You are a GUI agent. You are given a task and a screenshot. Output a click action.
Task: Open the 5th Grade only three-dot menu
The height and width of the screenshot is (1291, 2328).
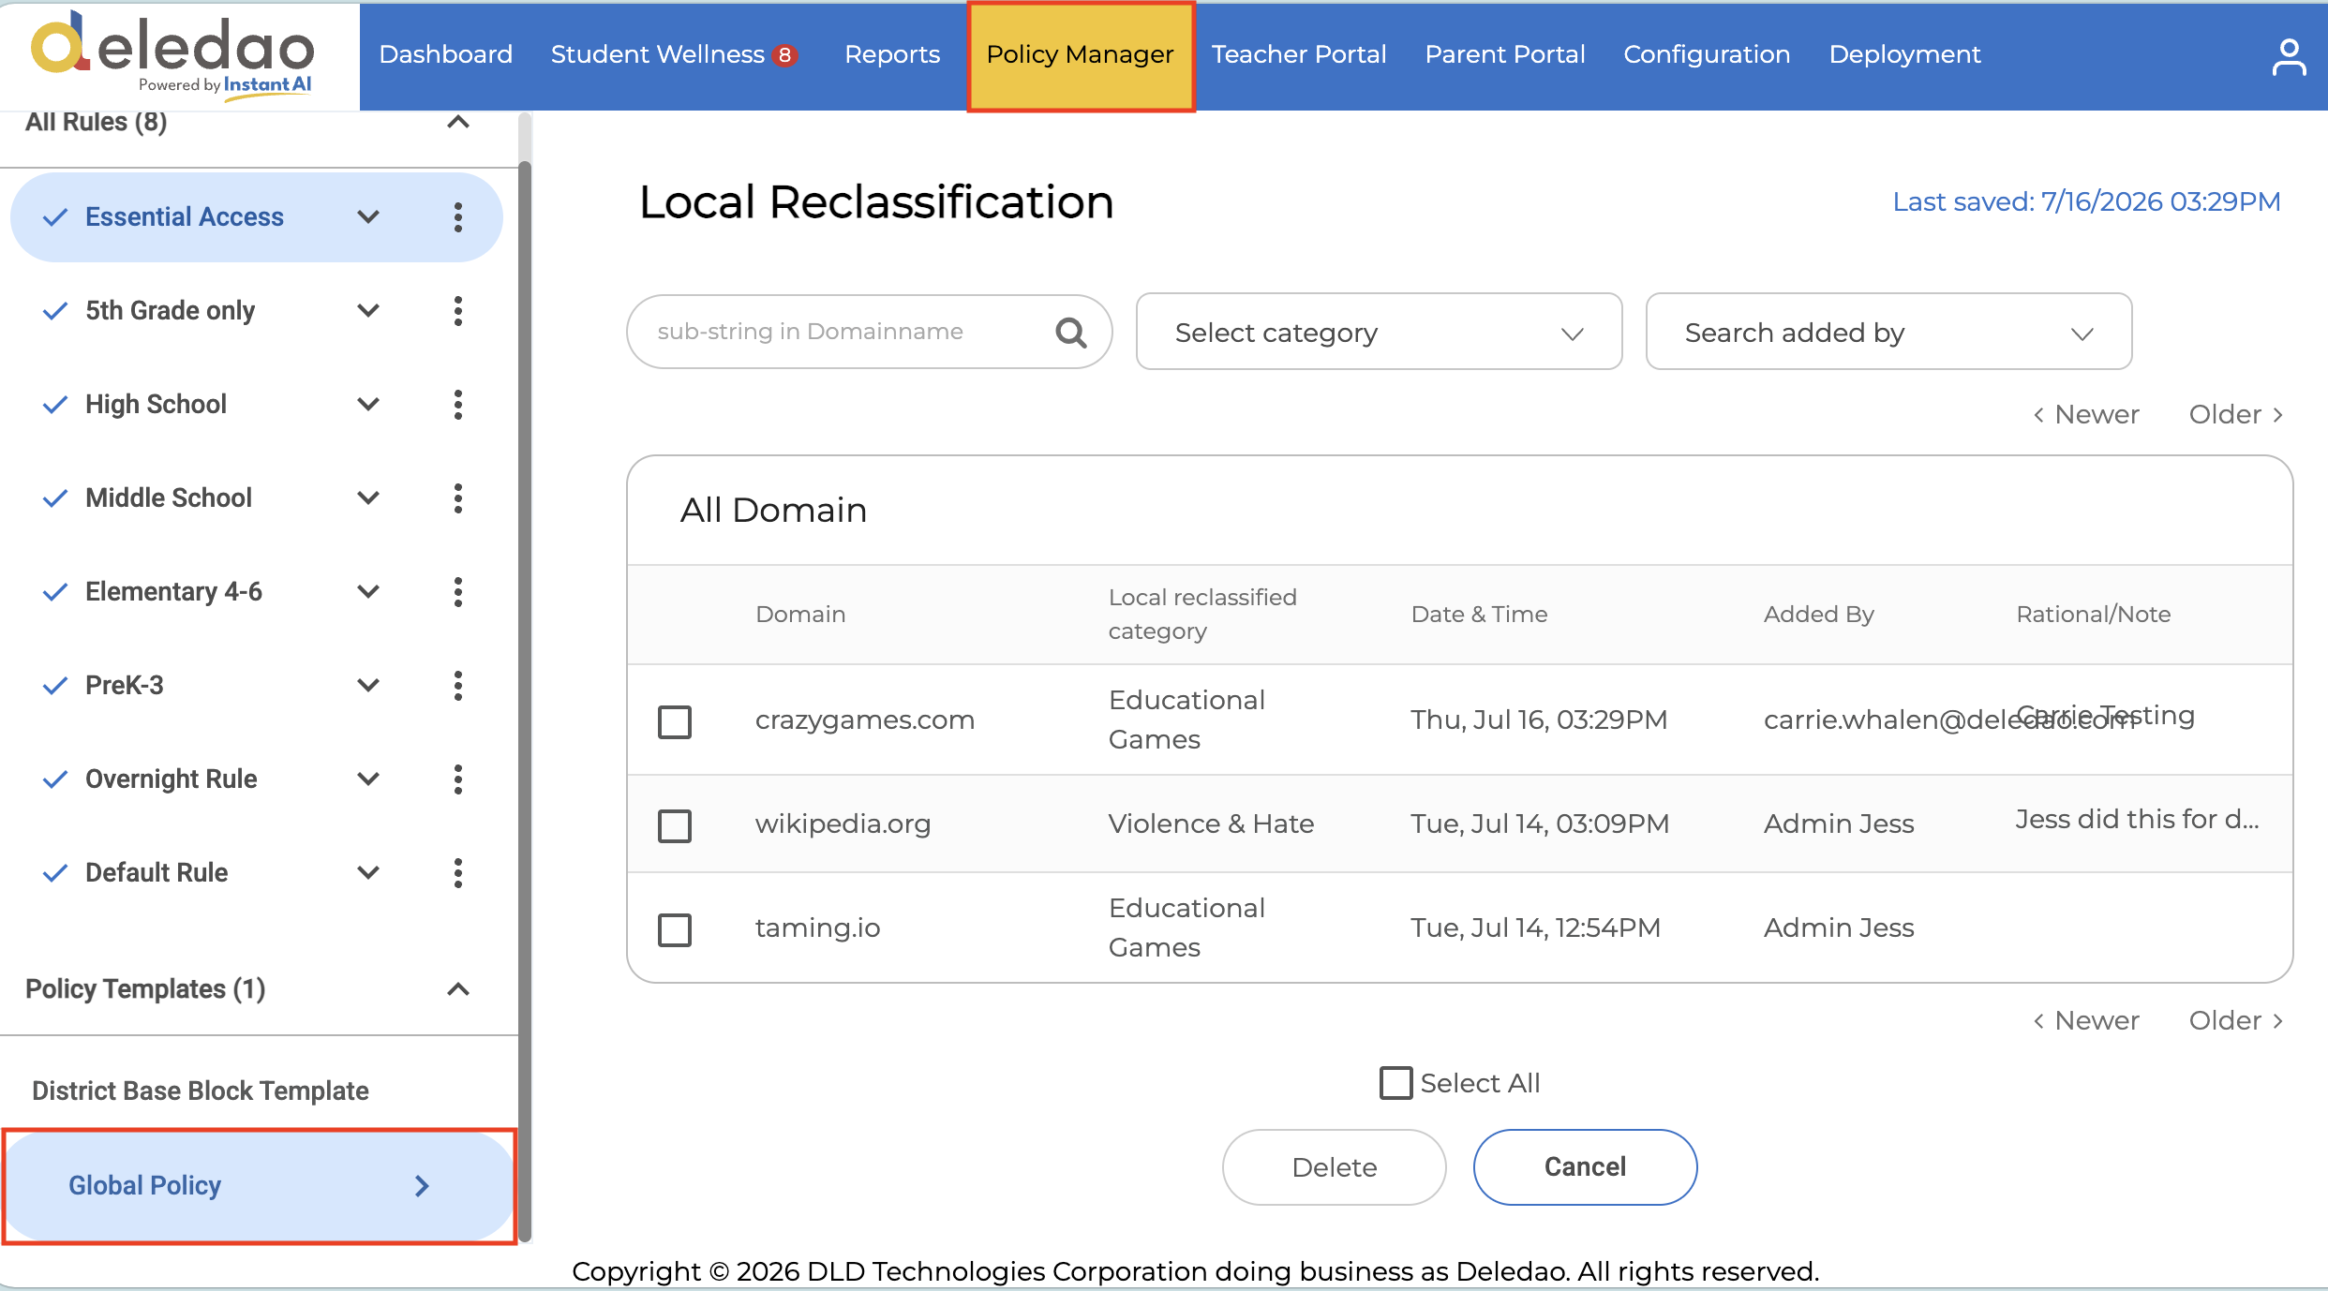point(457,311)
